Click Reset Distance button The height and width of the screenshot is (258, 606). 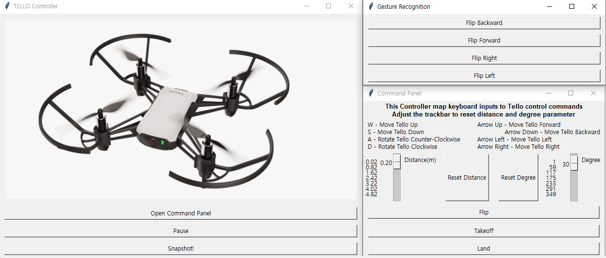467,178
